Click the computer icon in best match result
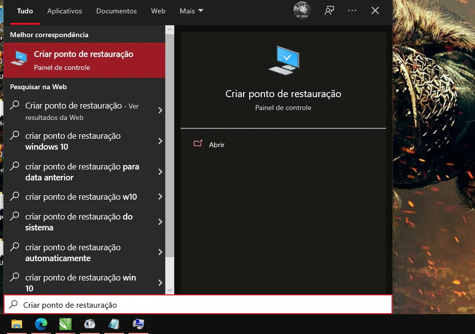 click(19, 58)
